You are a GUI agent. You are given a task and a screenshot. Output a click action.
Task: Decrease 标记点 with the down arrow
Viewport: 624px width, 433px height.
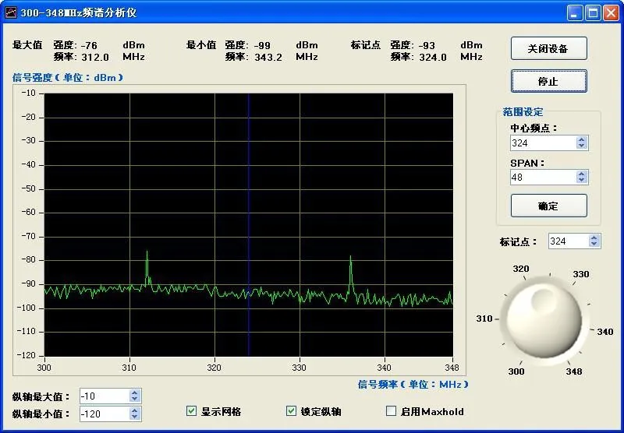coord(594,245)
